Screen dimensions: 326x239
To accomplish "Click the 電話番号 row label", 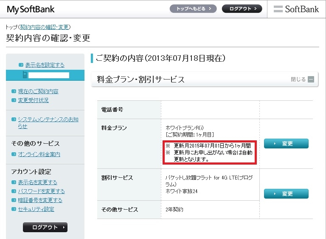I will point(112,110).
